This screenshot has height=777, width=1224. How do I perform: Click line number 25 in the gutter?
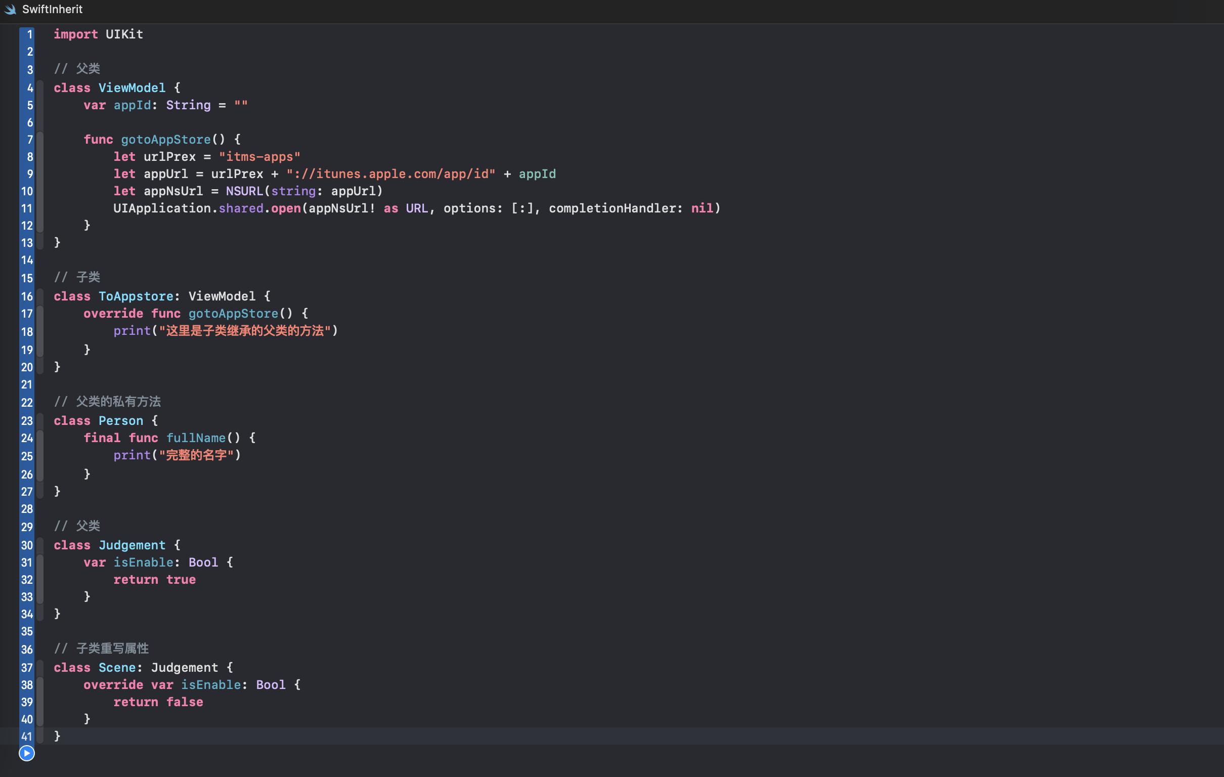point(26,456)
